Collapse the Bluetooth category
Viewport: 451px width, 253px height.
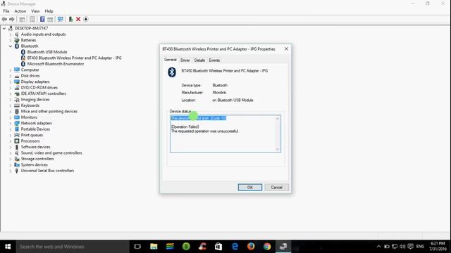click(11, 46)
